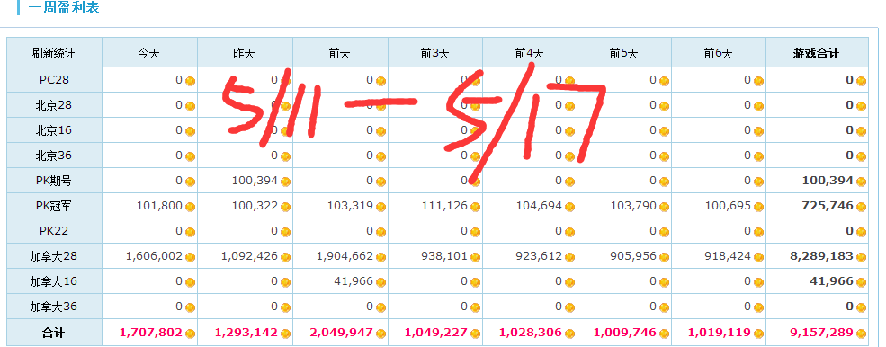Viewport: 886px width, 347px height.
Task: Click the PC28 row label
Action: pyautogui.click(x=54, y=80)
